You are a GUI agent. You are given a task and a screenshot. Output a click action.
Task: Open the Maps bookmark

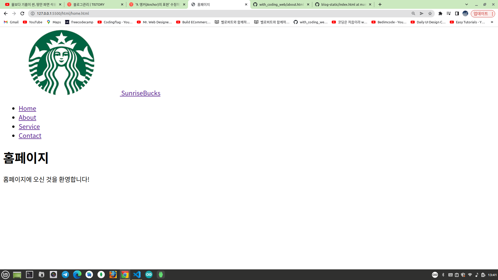coord(54,22)
